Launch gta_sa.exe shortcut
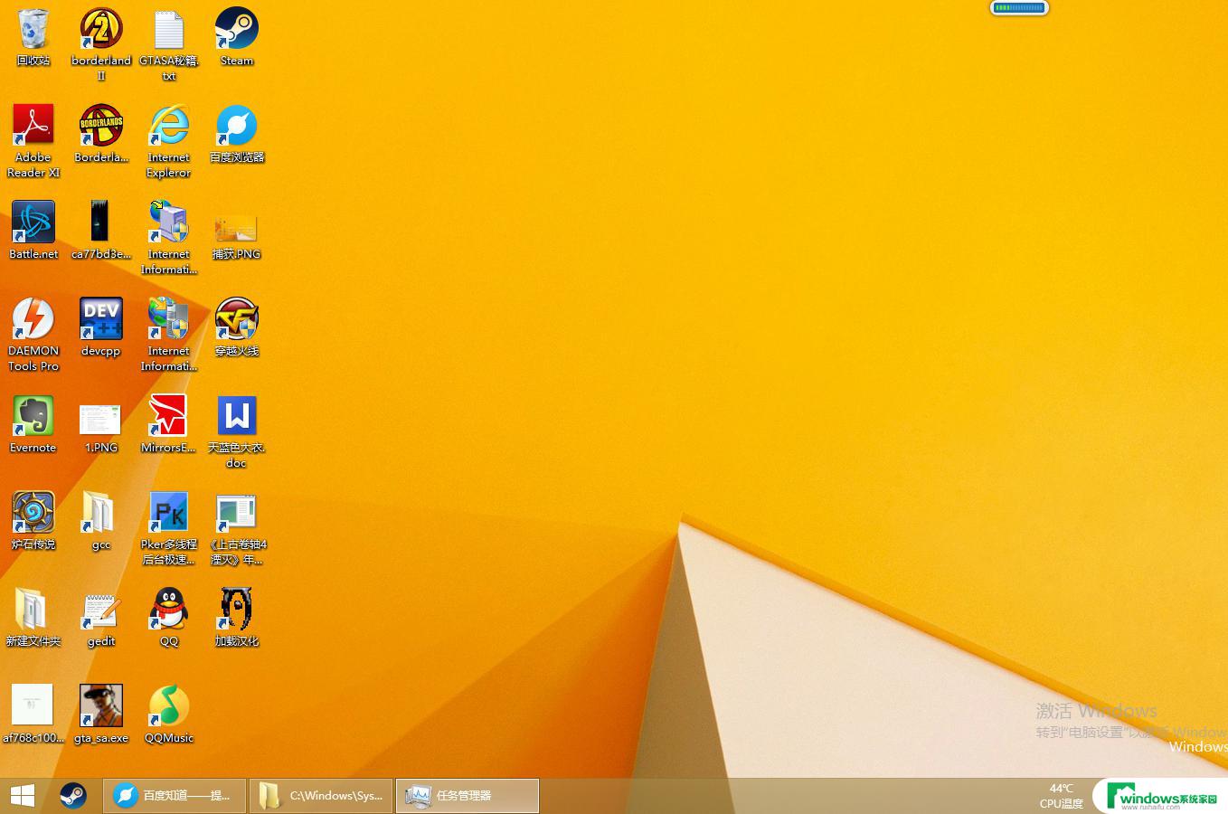The height and width of the screenshot is (814, 1228). (x=101, y=715)
